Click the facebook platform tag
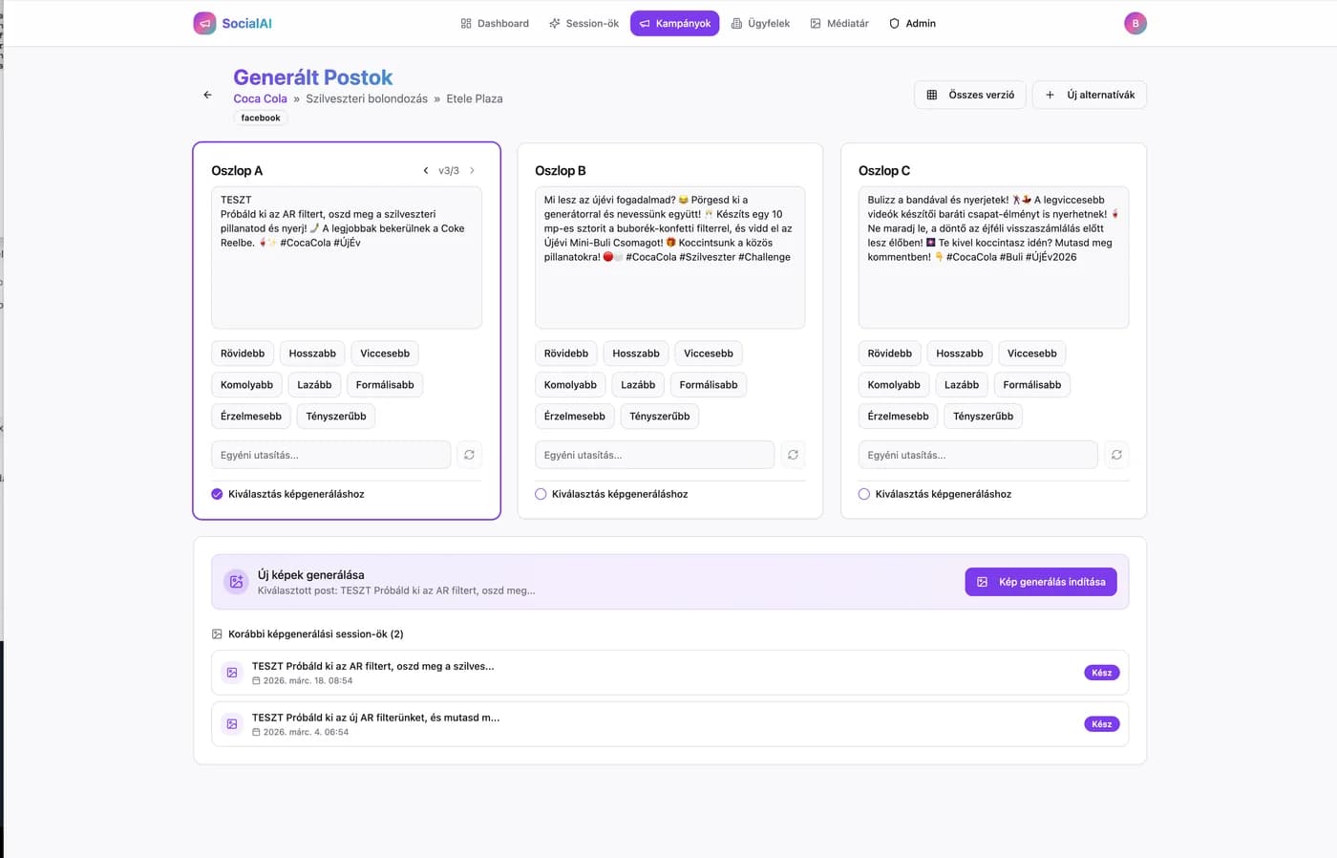1337x858 pixels. 261,118
